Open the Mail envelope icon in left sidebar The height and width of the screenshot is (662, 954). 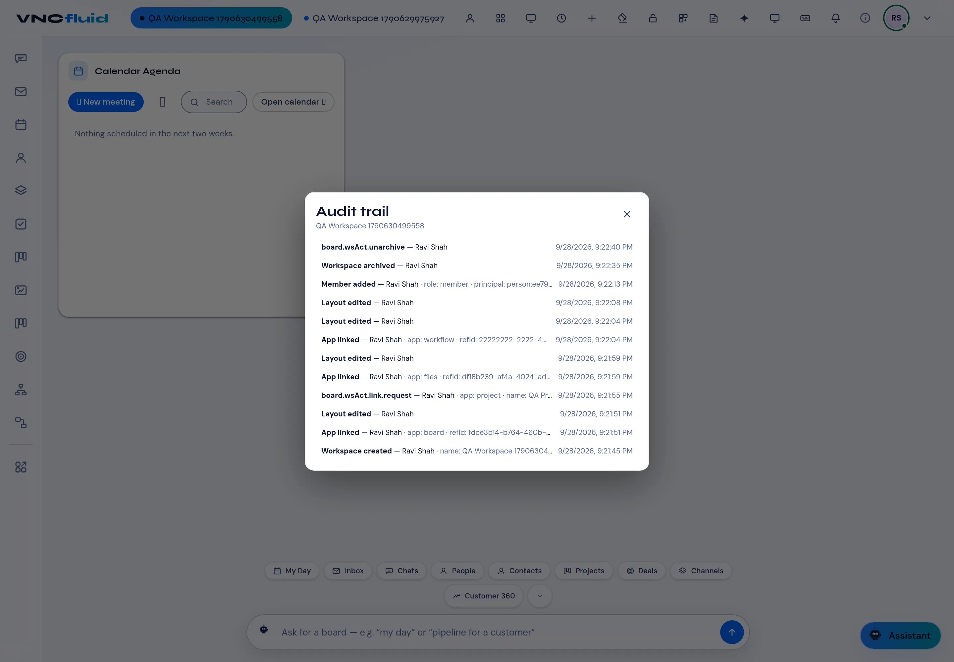coord(21,92)
